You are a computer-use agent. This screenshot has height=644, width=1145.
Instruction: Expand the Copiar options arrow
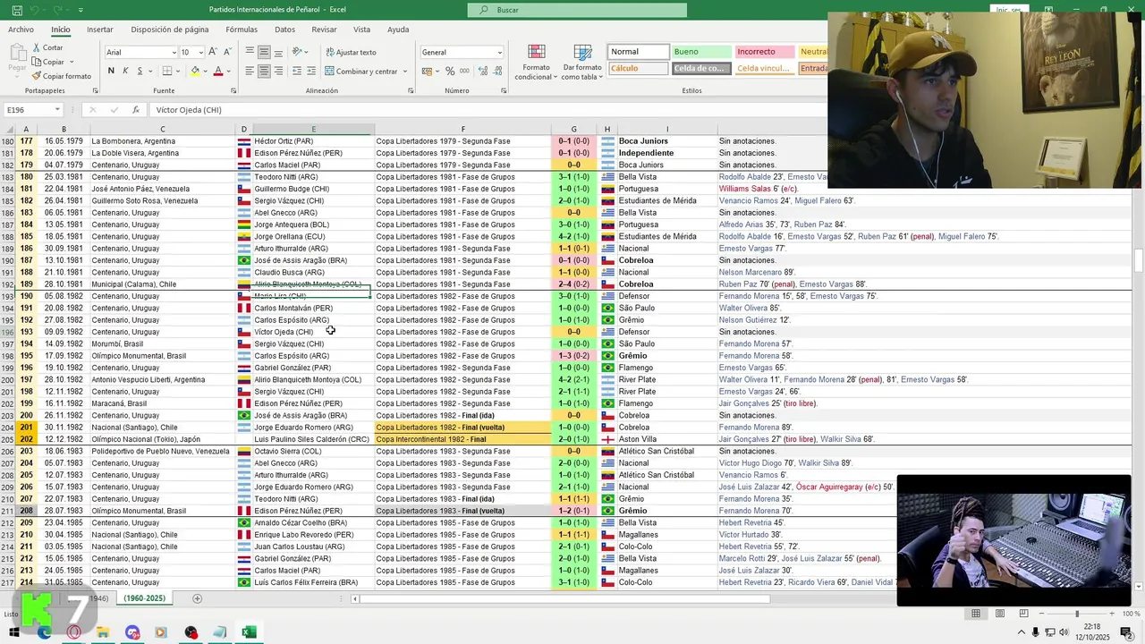point(71,62)
